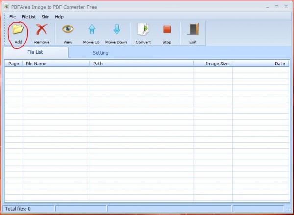Start conversion with the Convert icon
This screenshot has width=294, height=215.
143,29
